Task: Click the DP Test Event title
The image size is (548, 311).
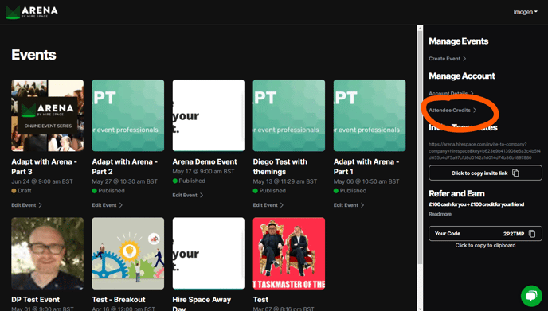Action: click(35, 300)
